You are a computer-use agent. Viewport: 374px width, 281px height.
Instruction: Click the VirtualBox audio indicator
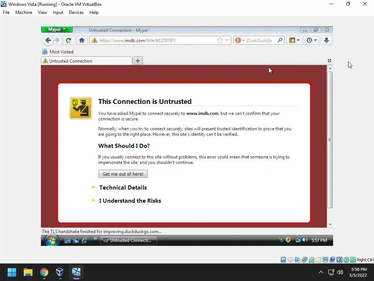click(x=297, y=260)
